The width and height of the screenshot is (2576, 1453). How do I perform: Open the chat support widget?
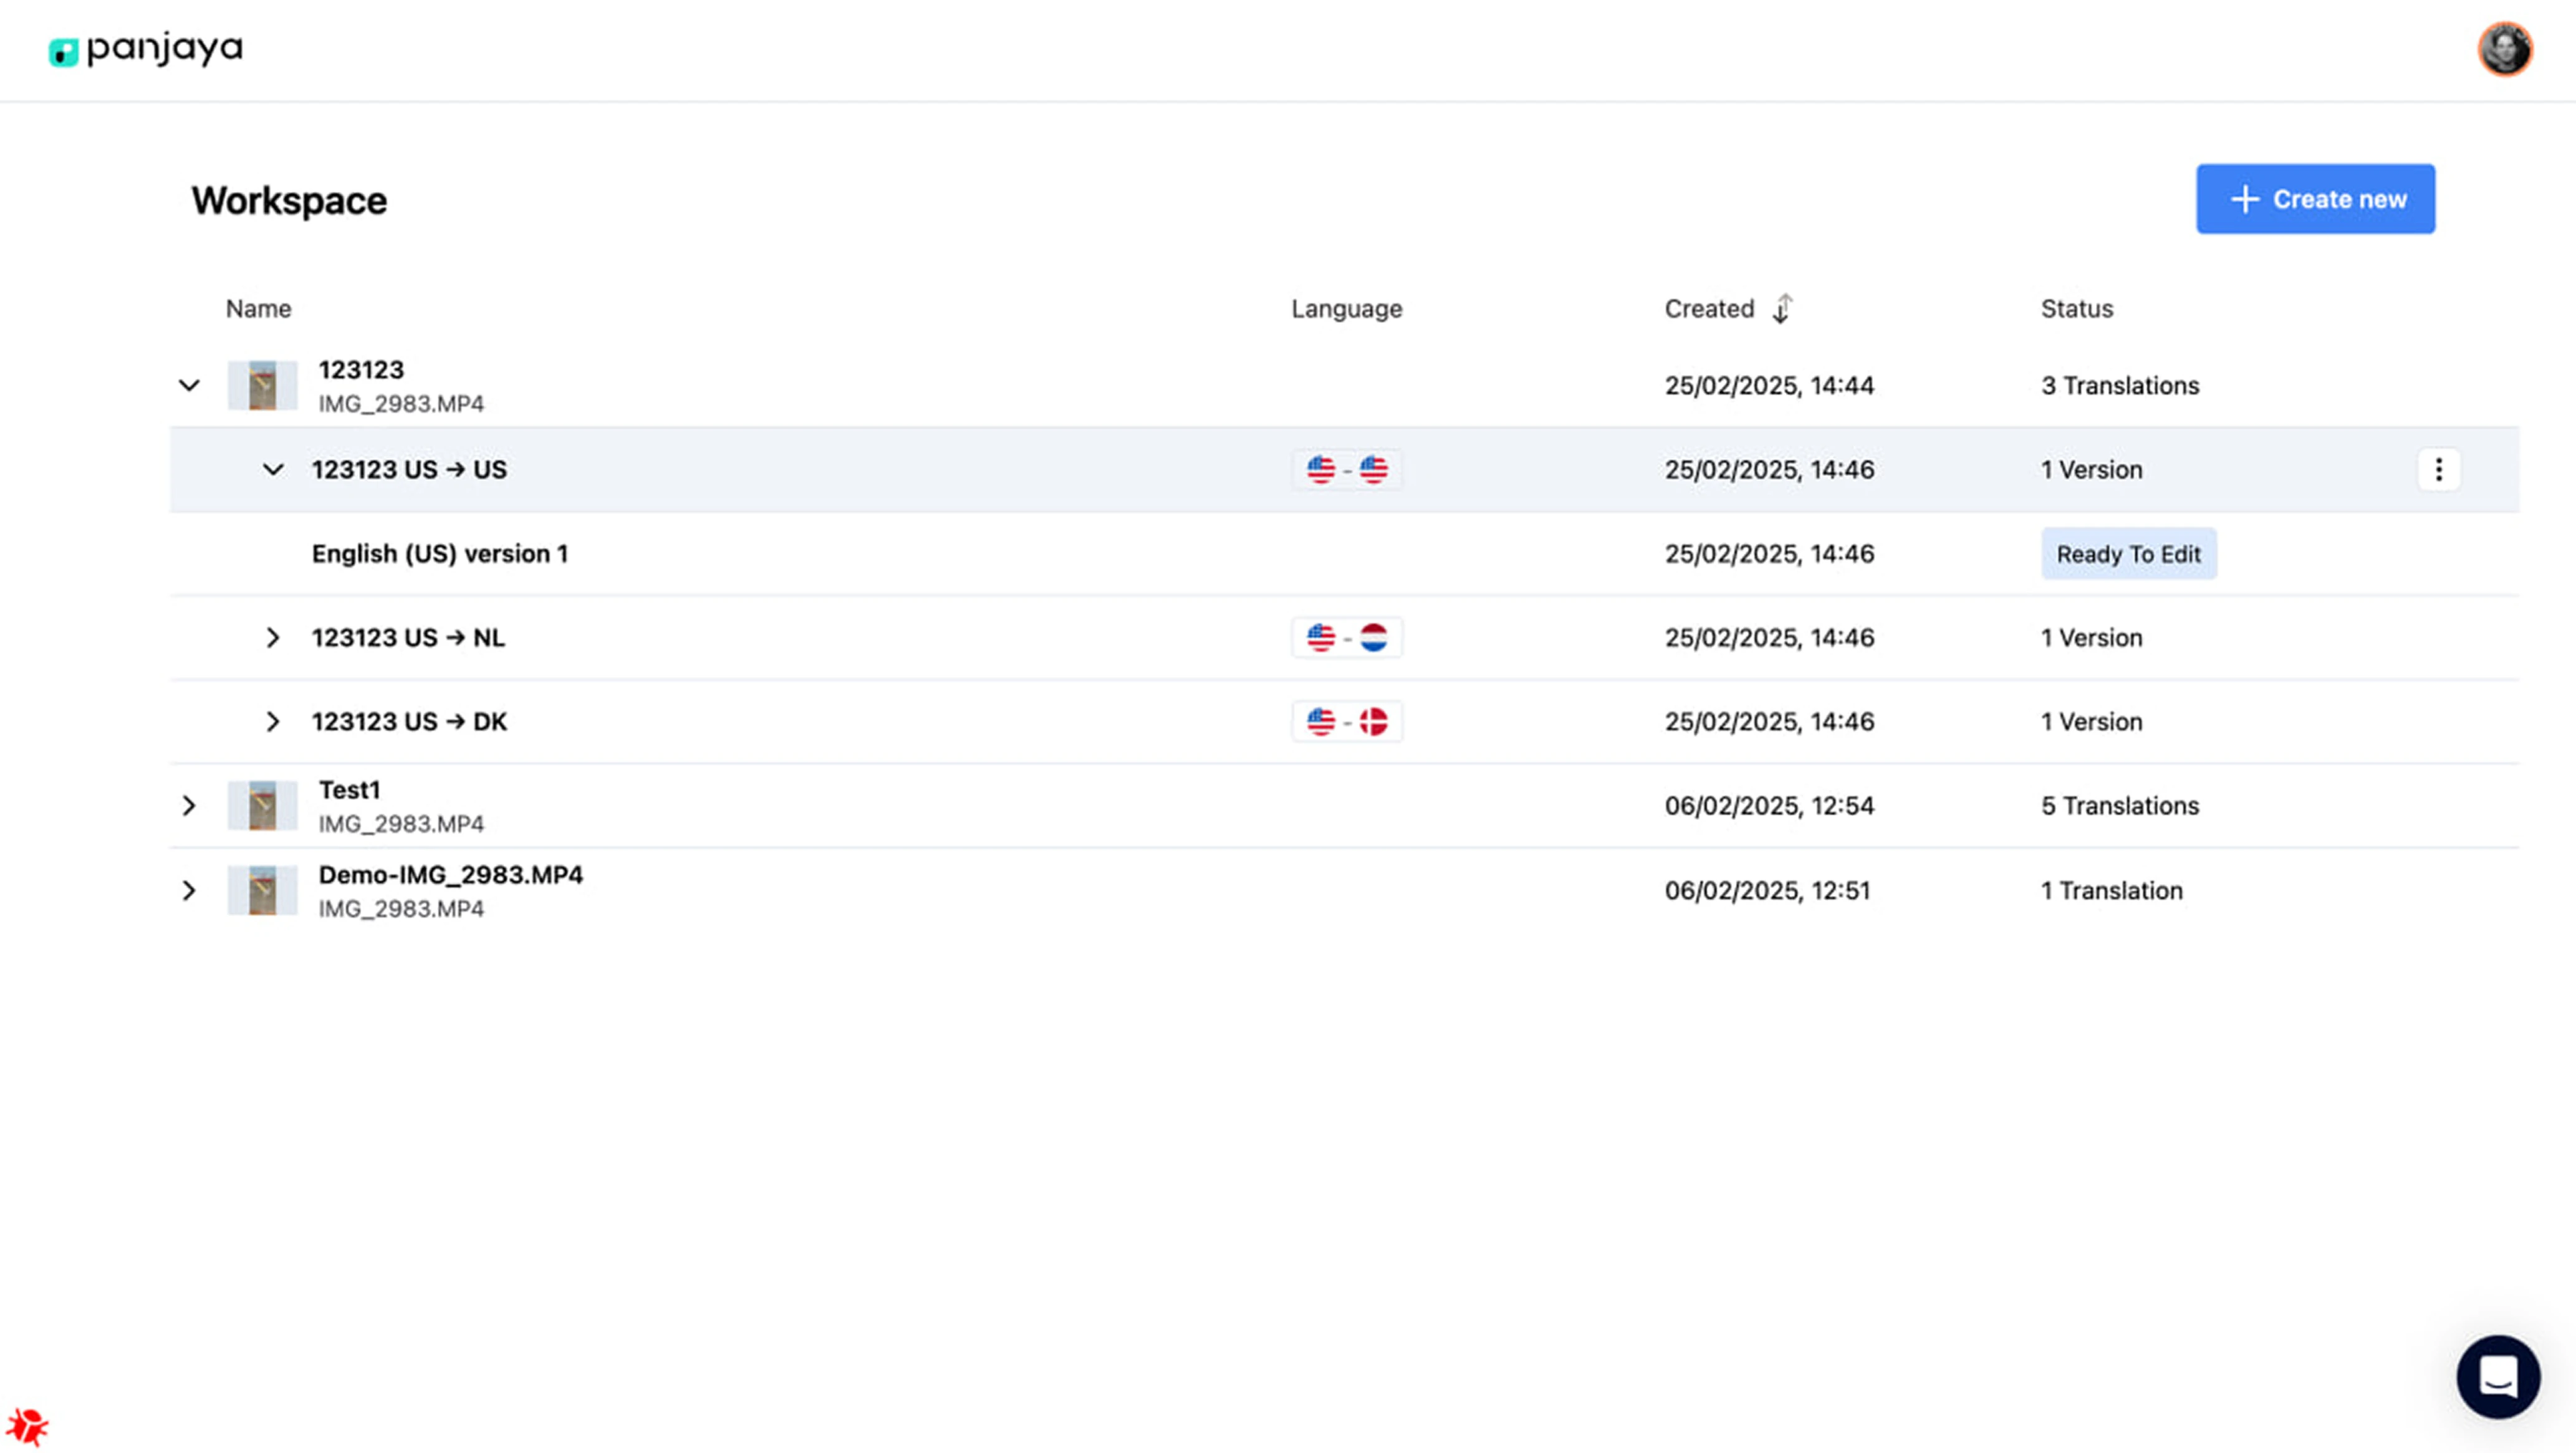click(x=2497, y=1376)
